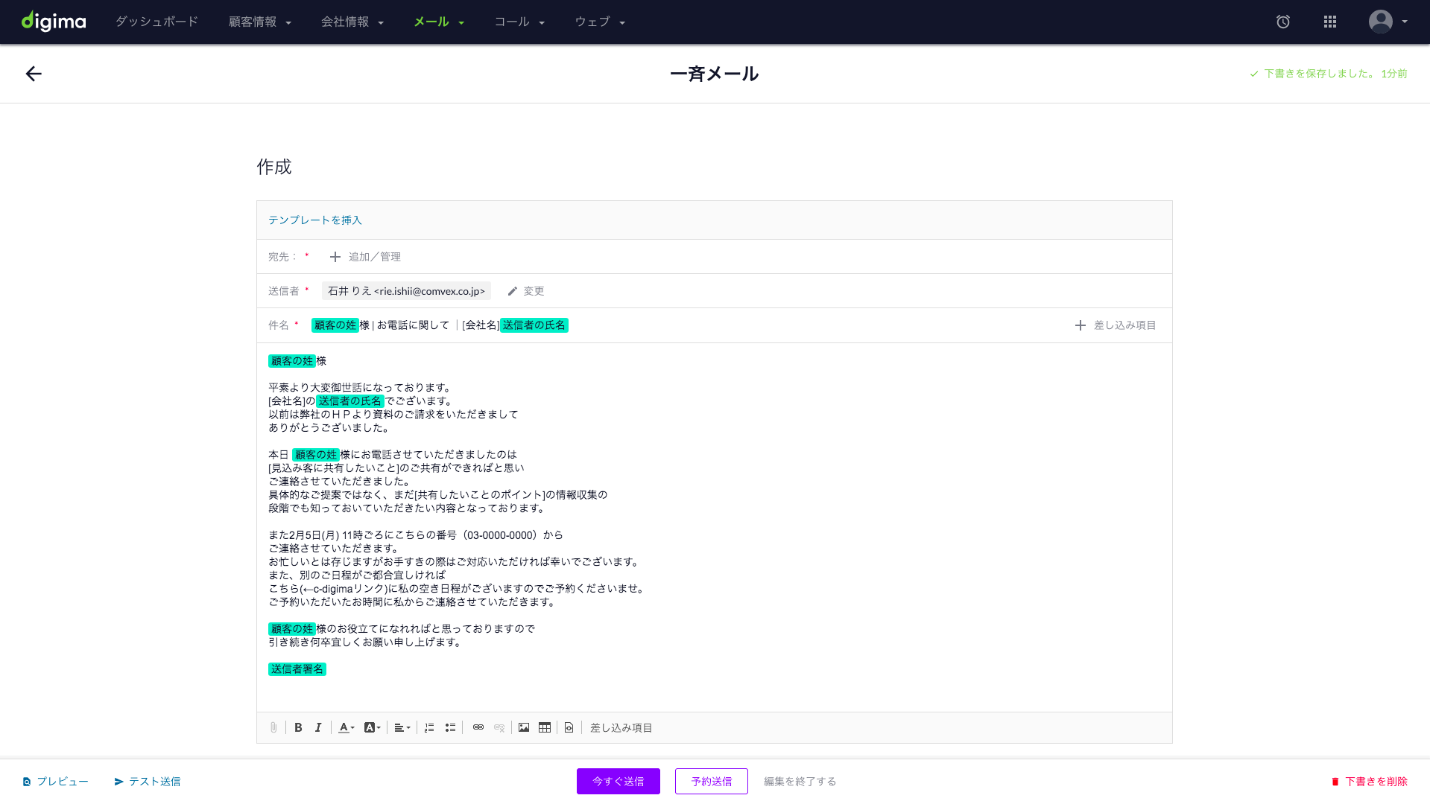Click the body line containing 03-0000-0000

click(416, 535)
